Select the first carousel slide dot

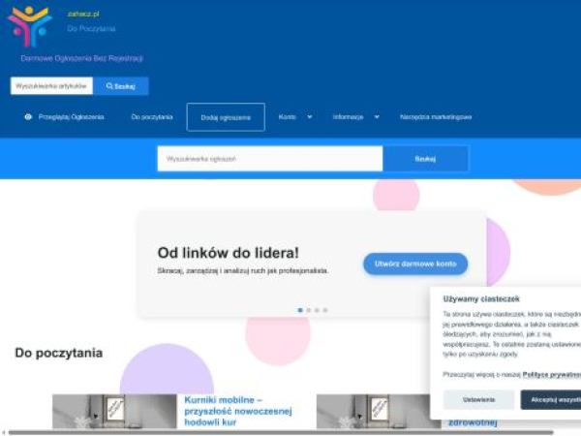(x=300, y=310)
